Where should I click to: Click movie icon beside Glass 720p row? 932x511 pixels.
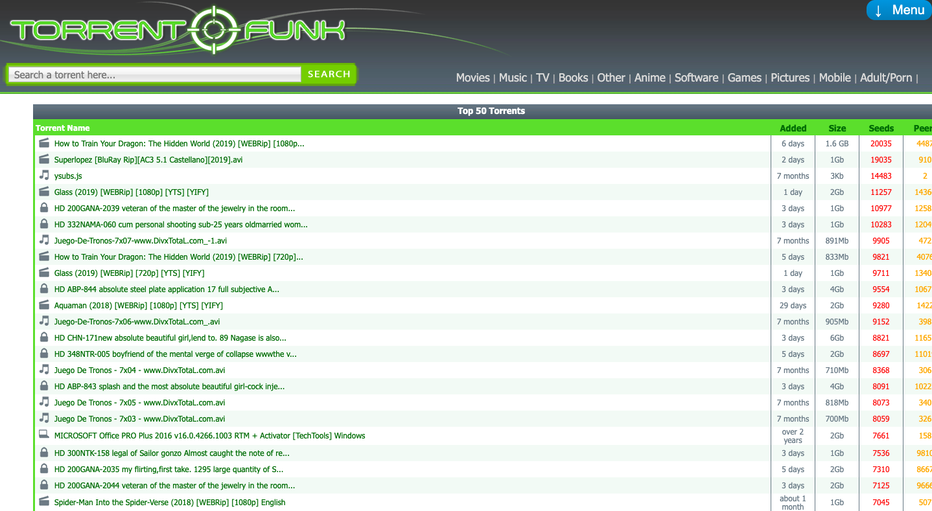pos(44,273)
